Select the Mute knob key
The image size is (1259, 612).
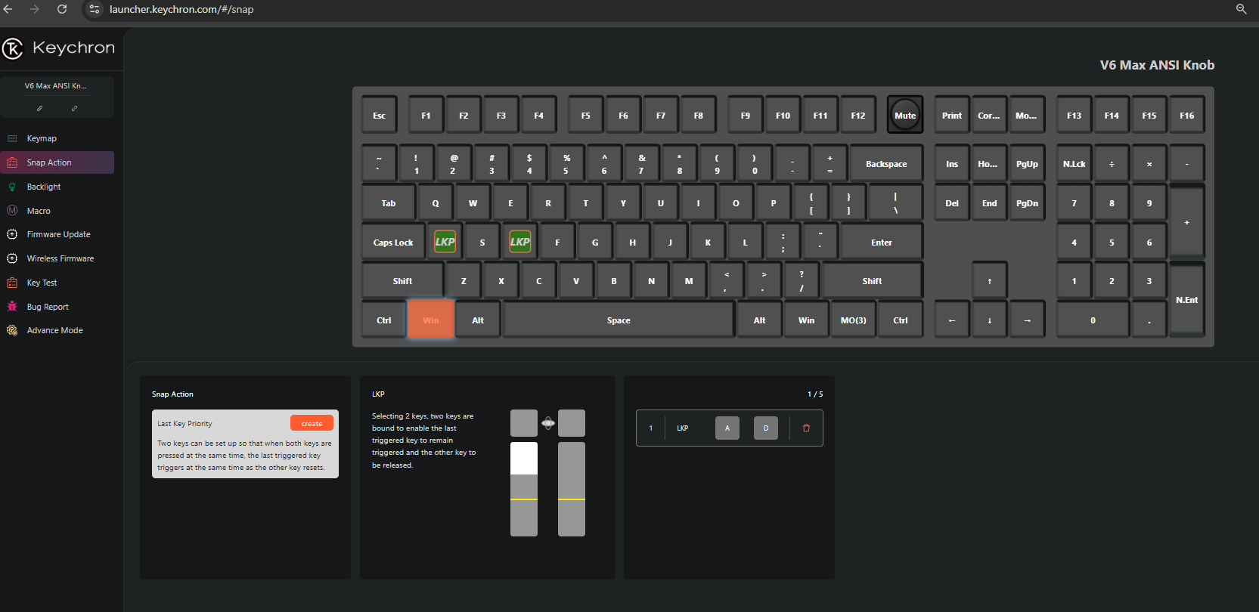905,115
